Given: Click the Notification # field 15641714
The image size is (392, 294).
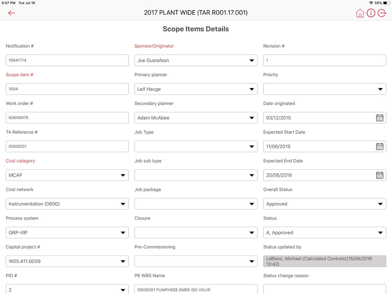Looking at the screenshot, I should pos(67,60).
